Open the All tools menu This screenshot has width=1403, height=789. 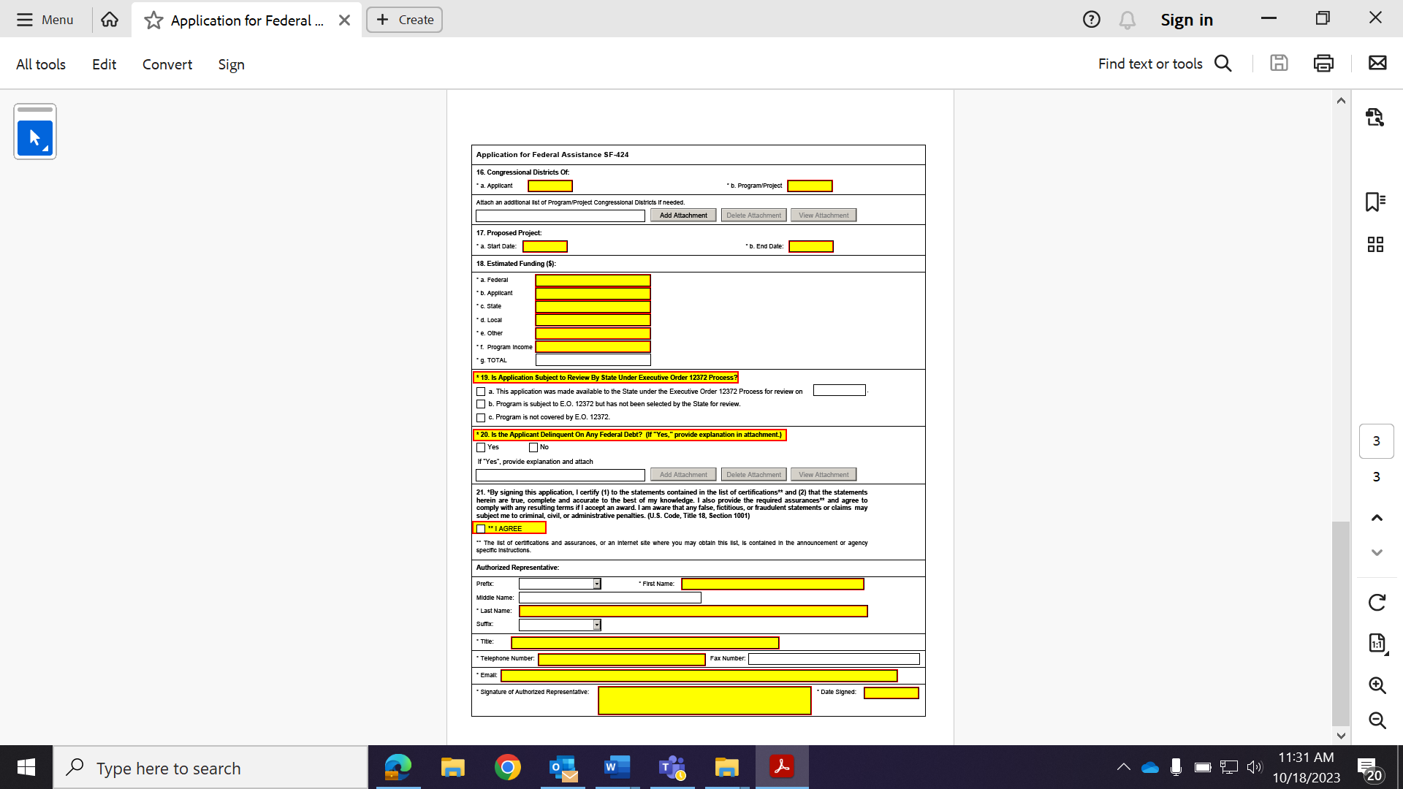coord(41,64)
